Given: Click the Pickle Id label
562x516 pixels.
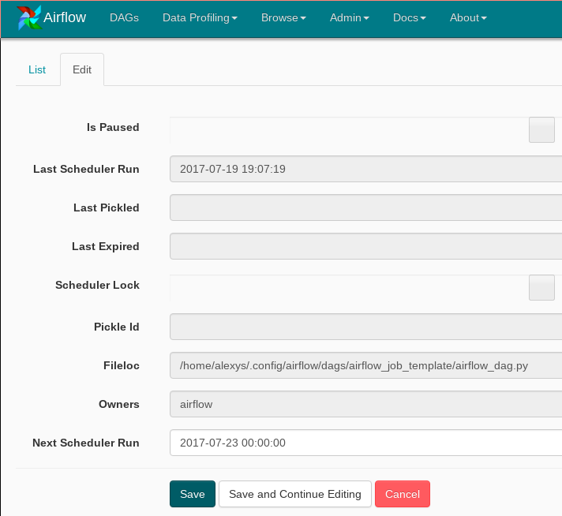Looking at the screenshot, I should 117,327.
